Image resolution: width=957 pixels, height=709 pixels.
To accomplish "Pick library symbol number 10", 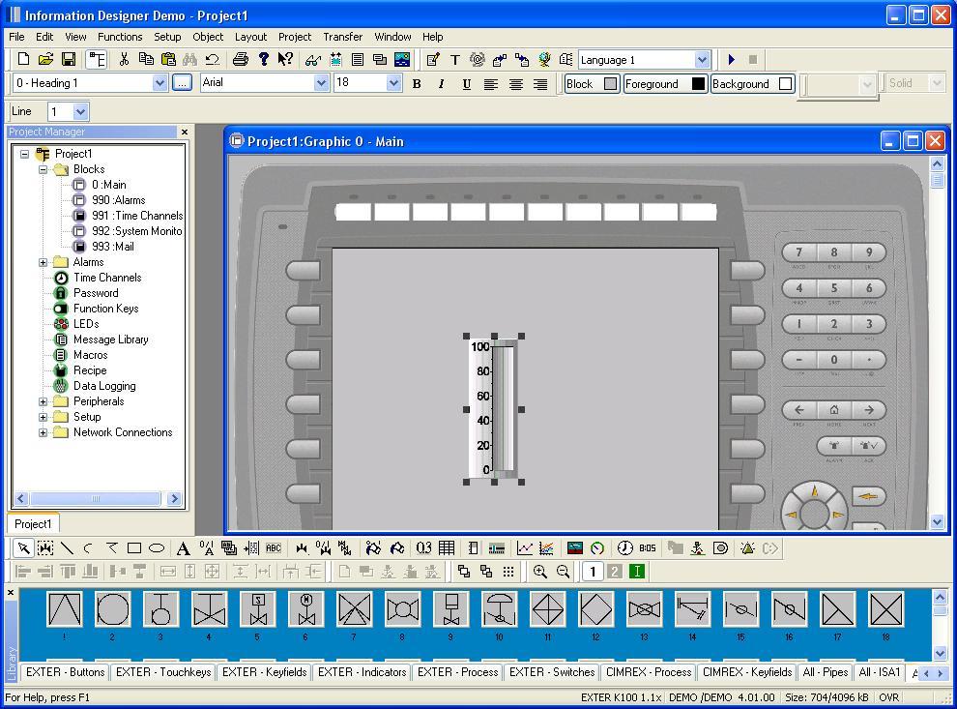I will [499, 609].
